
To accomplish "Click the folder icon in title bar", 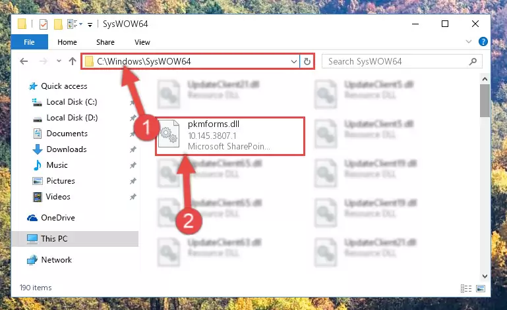I will point(22,24).
